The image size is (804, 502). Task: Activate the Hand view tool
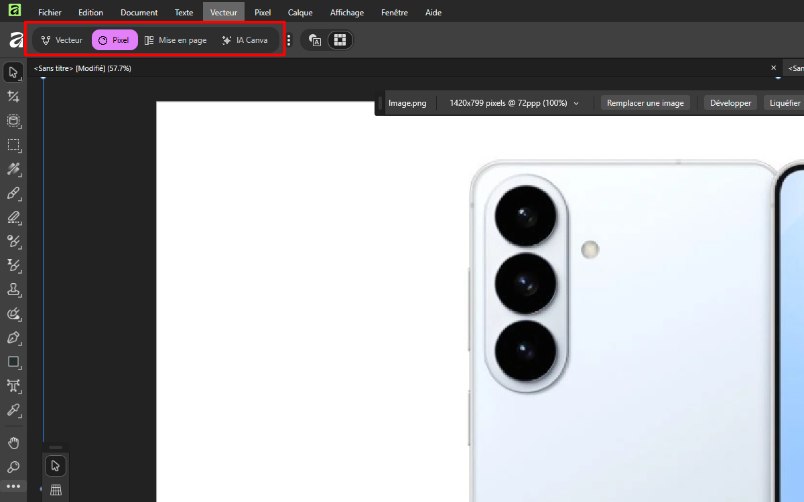(13, 443)
